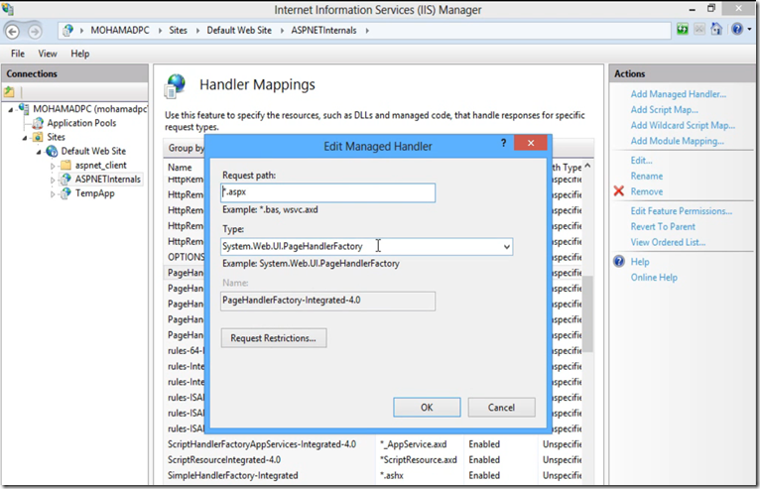This screenshot has height=489, width=760.
Task: Click the globe icon in address breadcrumb
Action: (68, 30)
